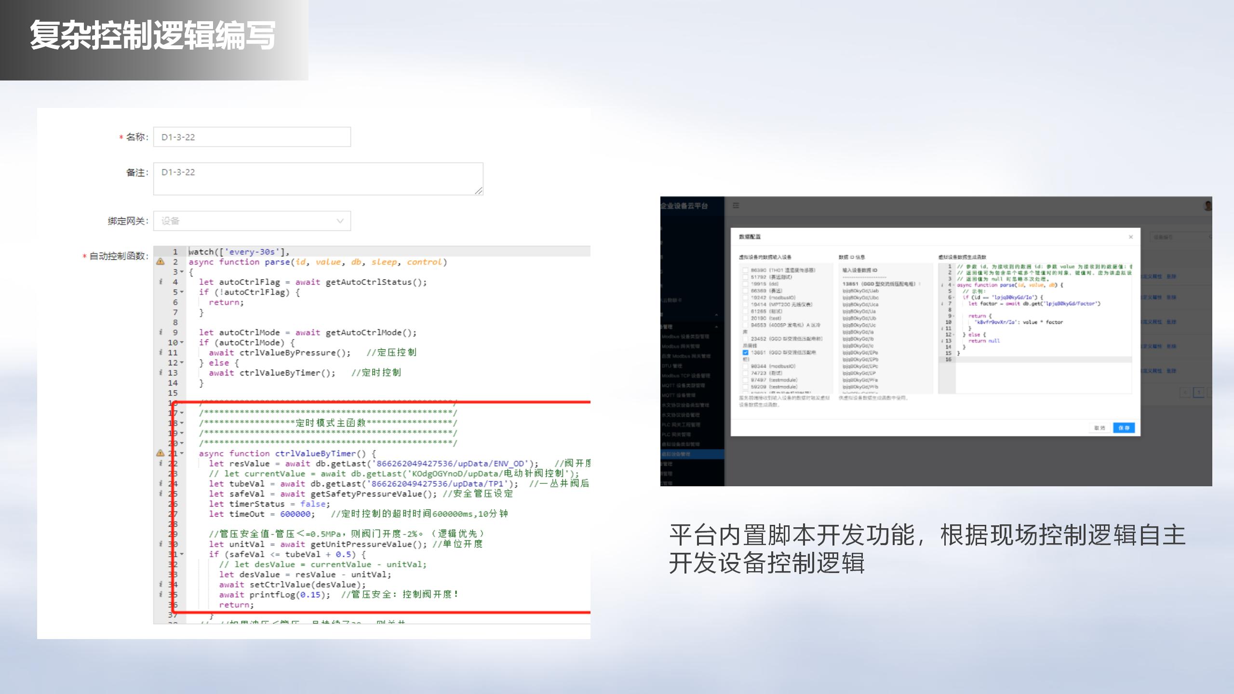Viewport: 1234px width, 694px height.
Task: Click the 保存 button in the dialog
Action: click(x=1124, y=428)
